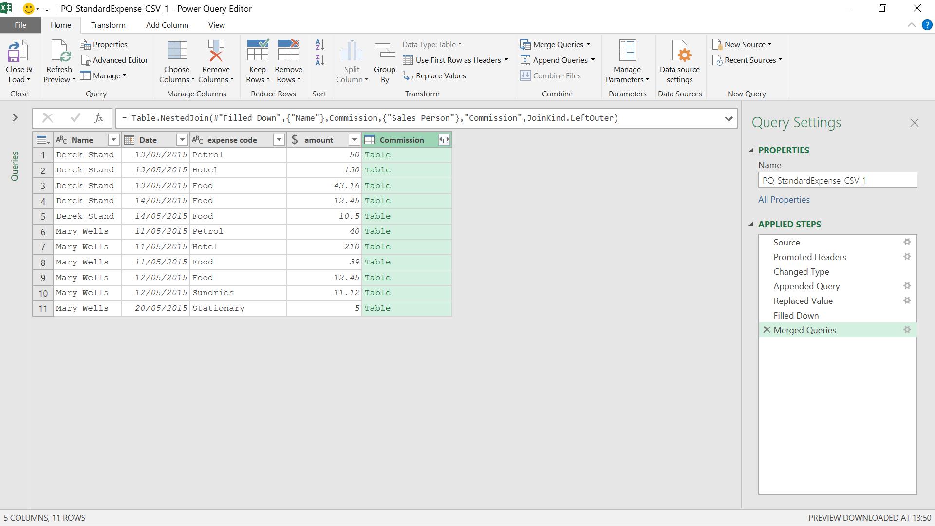The height and width of the screenshot is (526, 935).
Task: Click the Replace Values tool
Action: point(434,76)
